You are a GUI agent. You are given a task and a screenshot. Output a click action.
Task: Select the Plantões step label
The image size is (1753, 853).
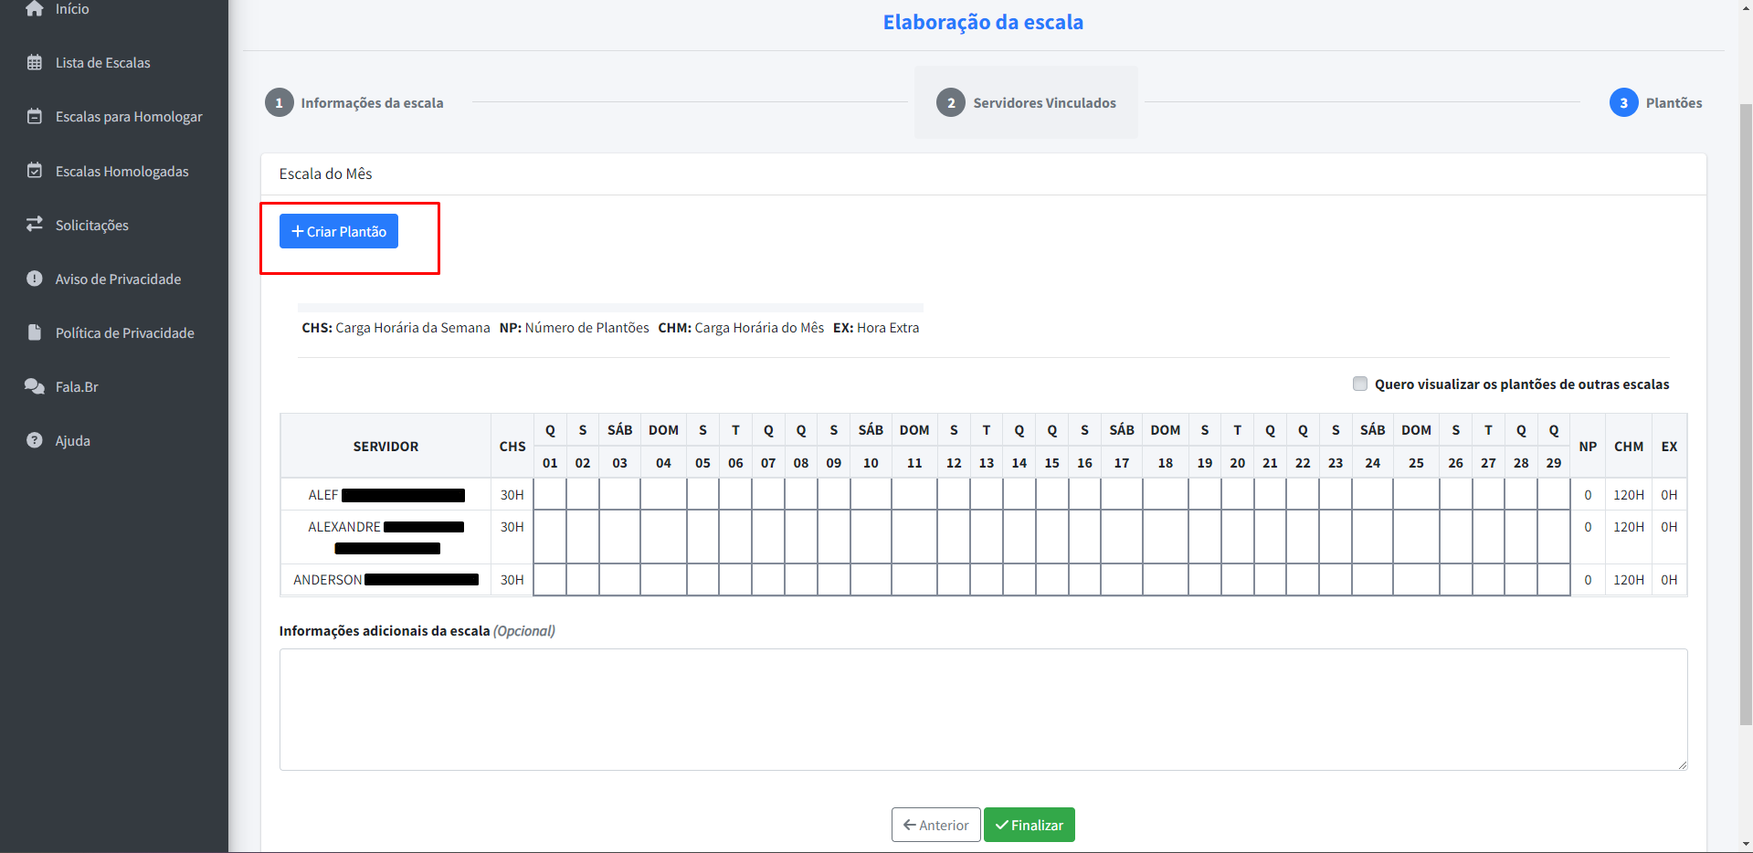pyautogui.click(x=1674, y=103)
